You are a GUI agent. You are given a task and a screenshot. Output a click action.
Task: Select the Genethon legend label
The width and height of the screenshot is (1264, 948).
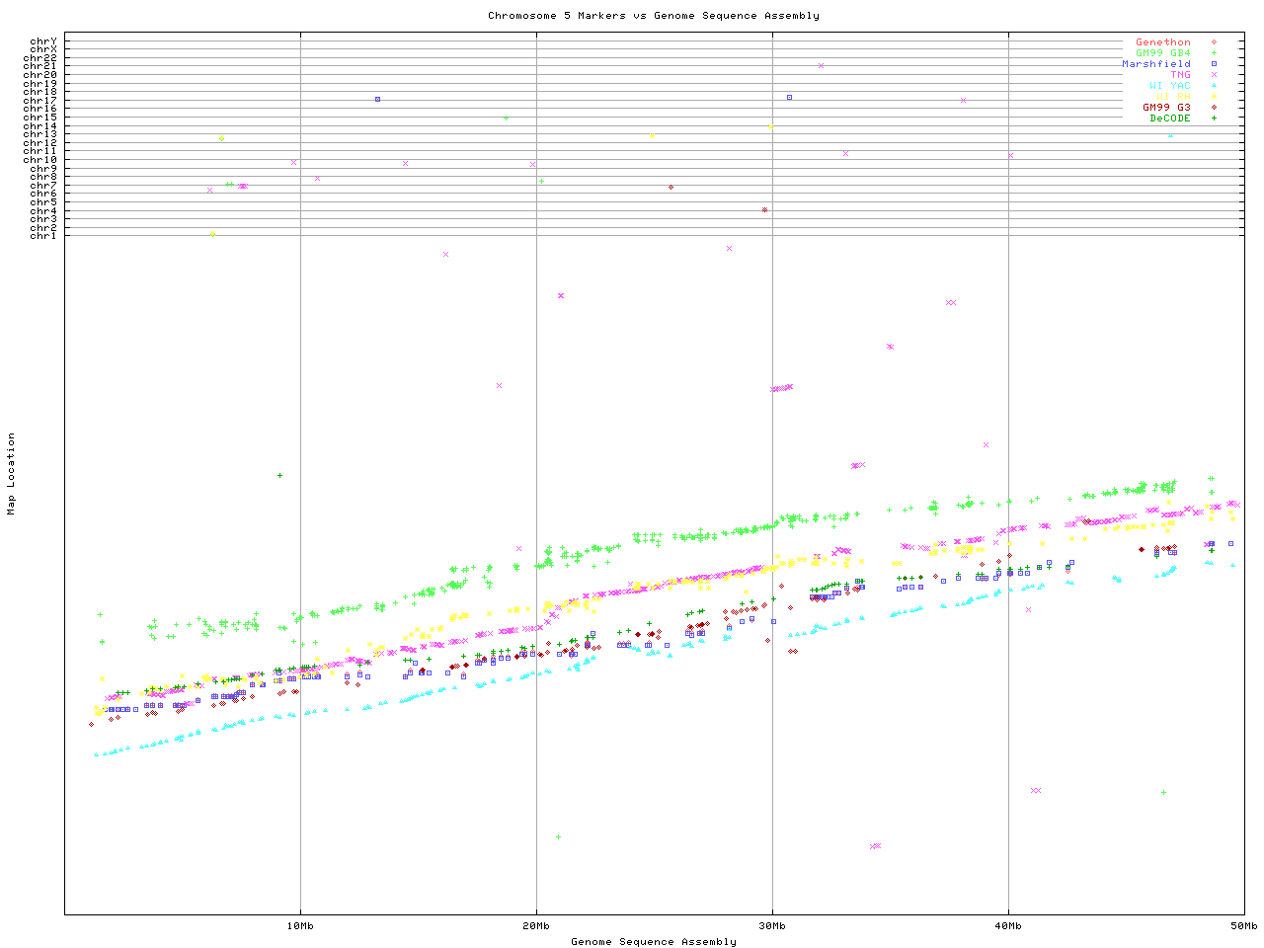click(x=1162, y=42)
